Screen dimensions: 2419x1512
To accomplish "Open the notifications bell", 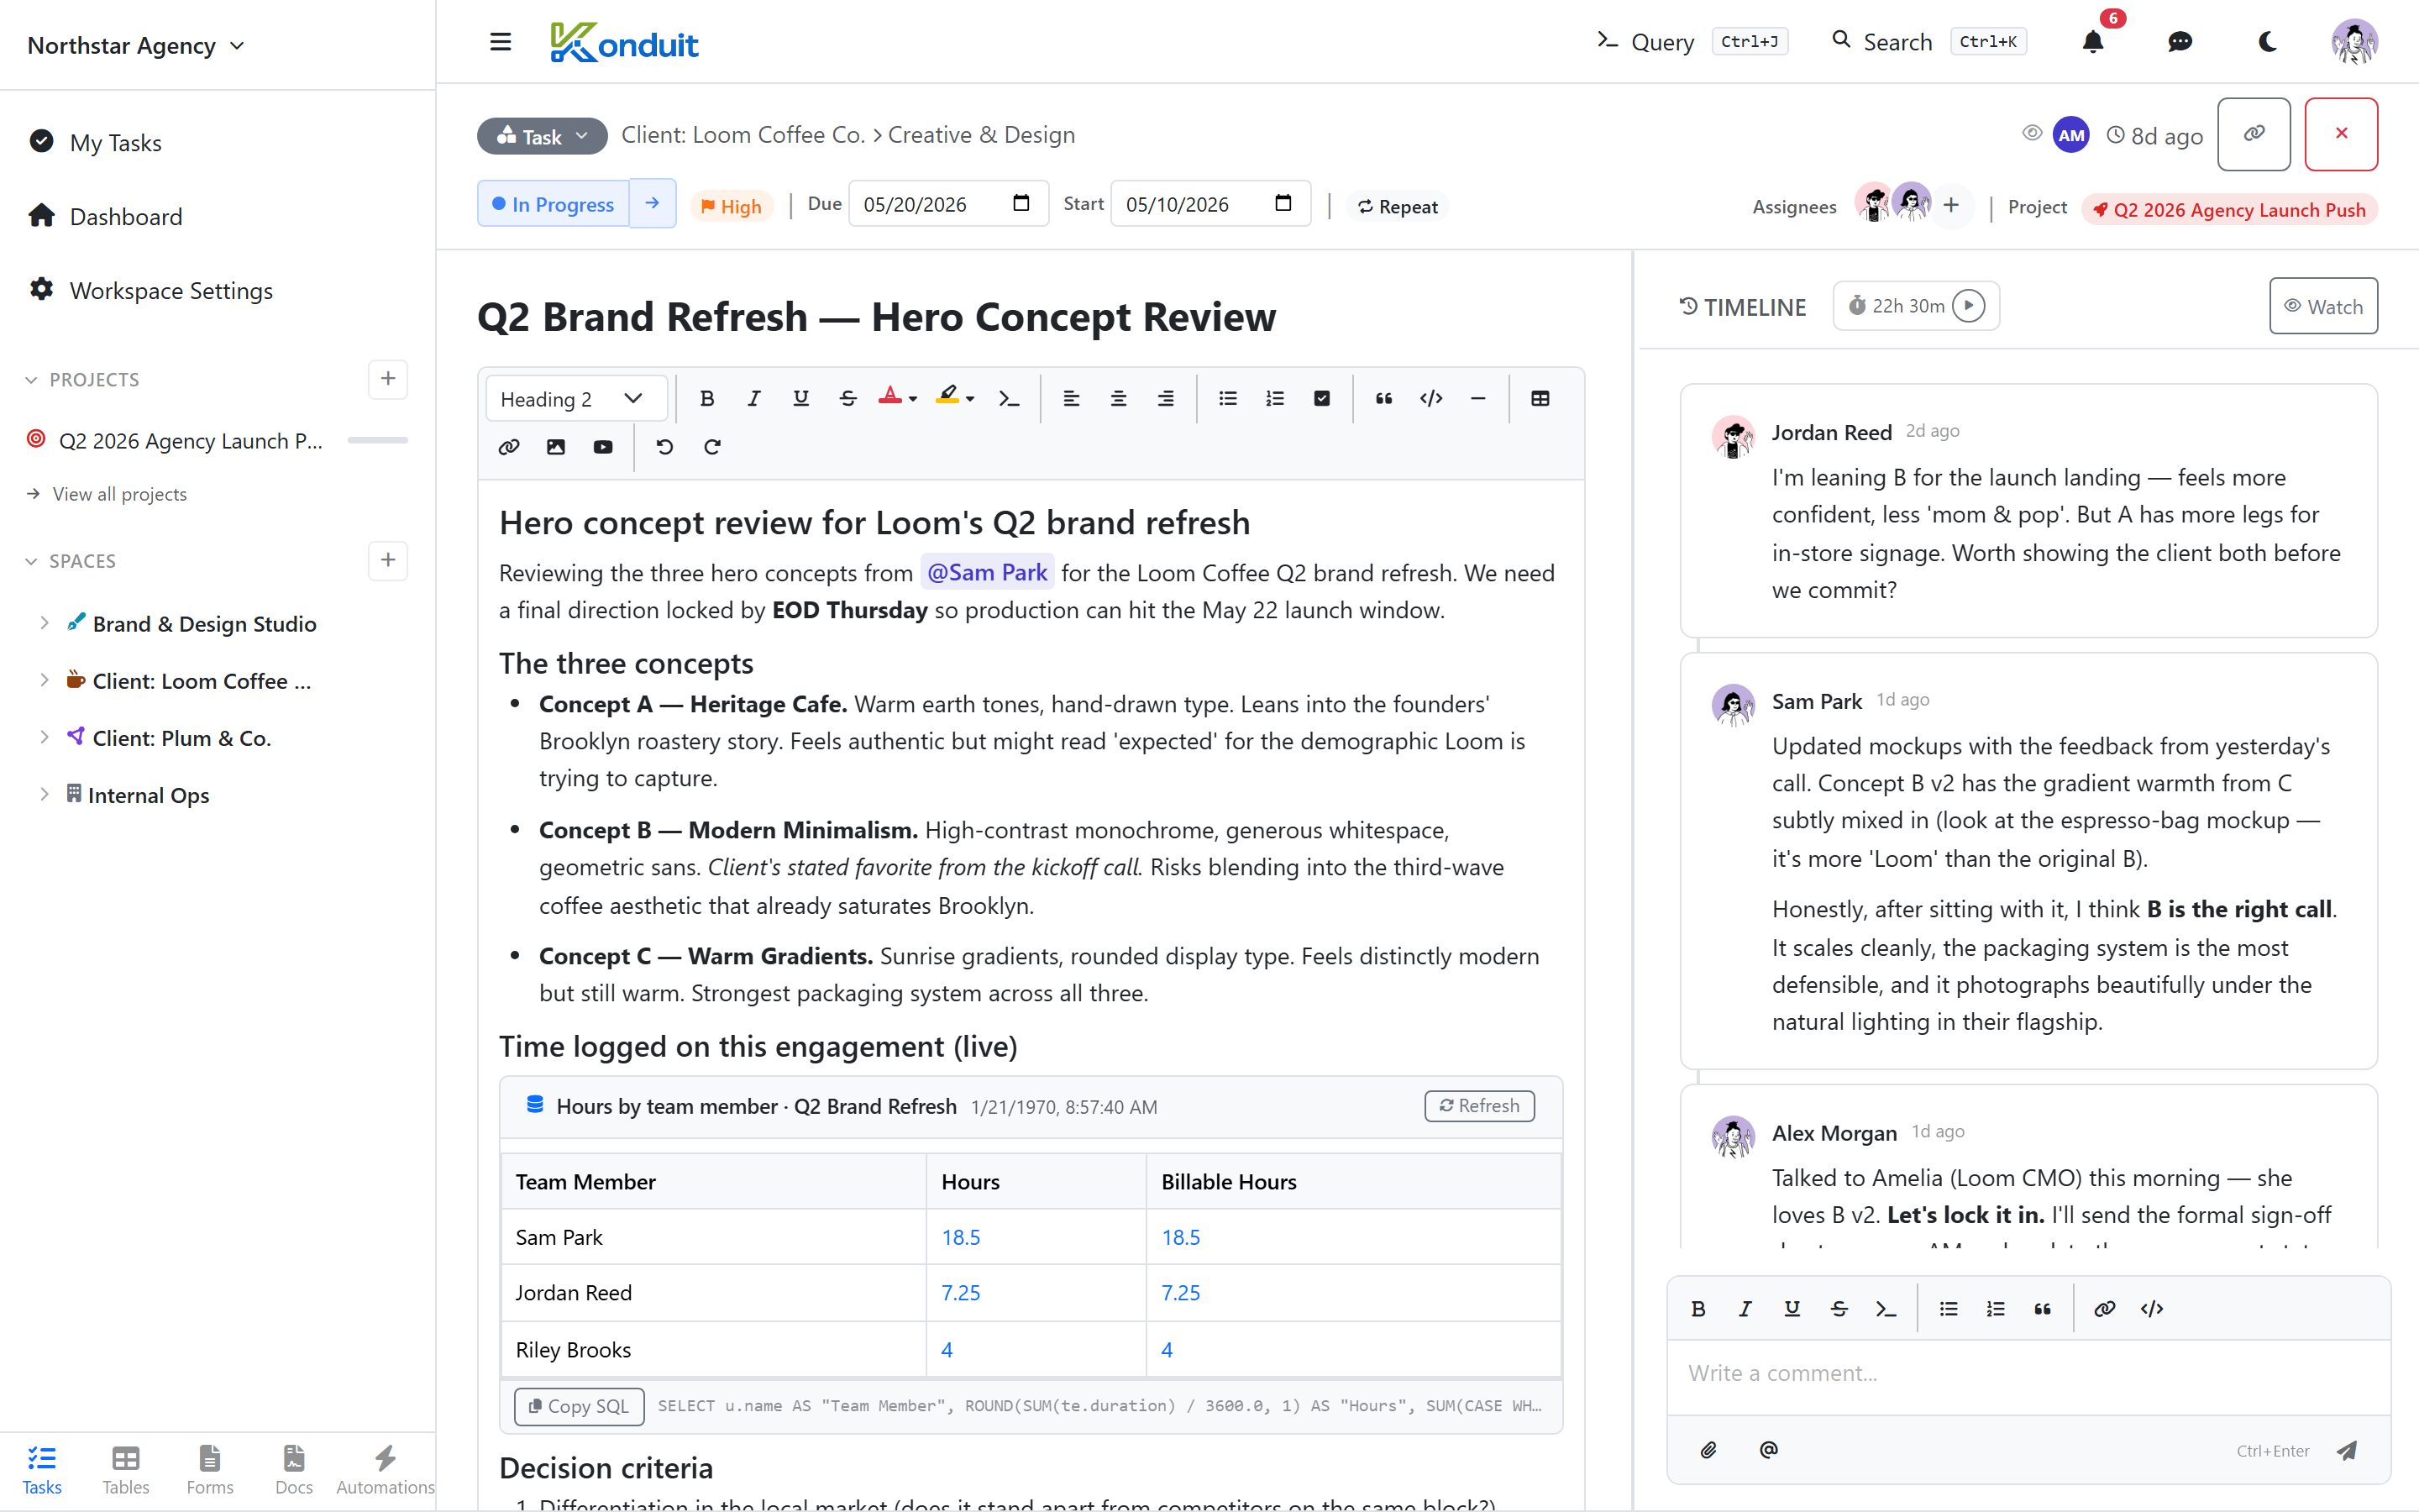I will 2092,42.
